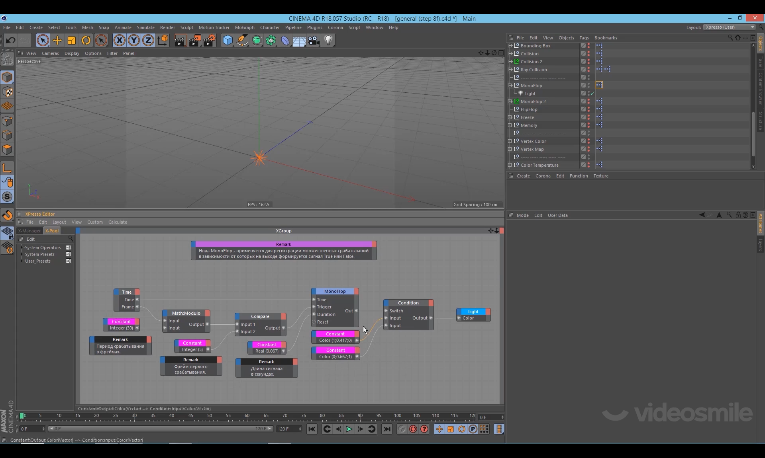
Task: Toggle X axis lock
Action: coord(119,40)
